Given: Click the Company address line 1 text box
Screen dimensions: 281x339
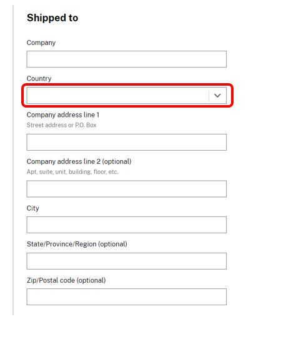Looking at the screenshot, I should (127, 142).
